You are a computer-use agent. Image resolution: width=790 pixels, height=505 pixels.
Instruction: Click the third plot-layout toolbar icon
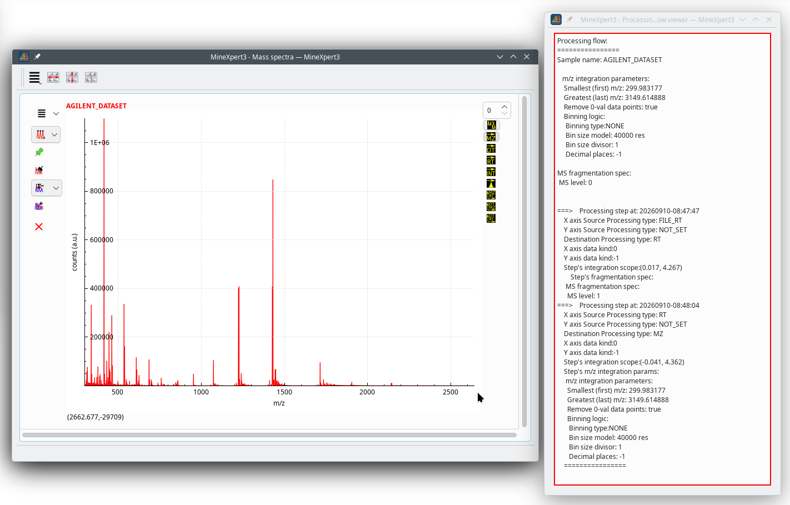pyautogui.click(x=91, y=77)
